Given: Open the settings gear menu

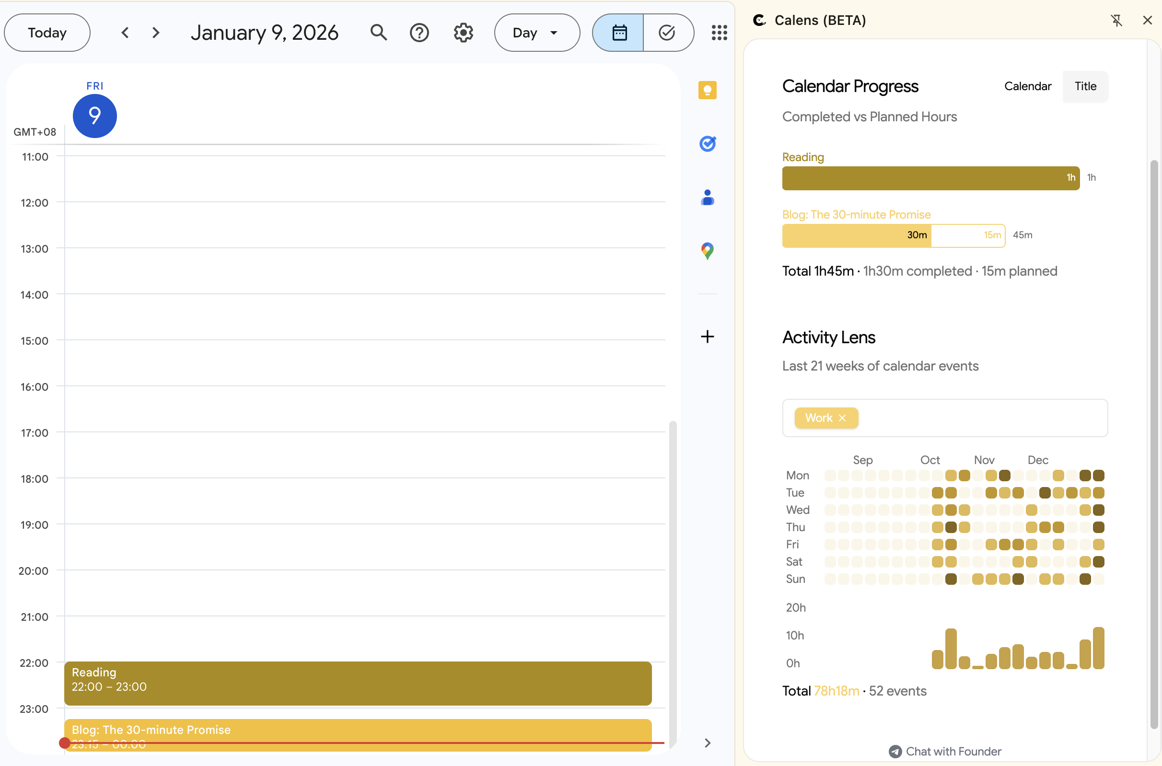Looking at the screenshot, I should pyautogui.click(x=463, y=33).
